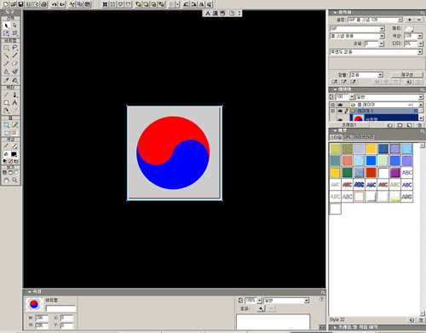Toggle Show slices and hotspots button
The height and width of the screenshot is (333, 426).
pos(14,133)
